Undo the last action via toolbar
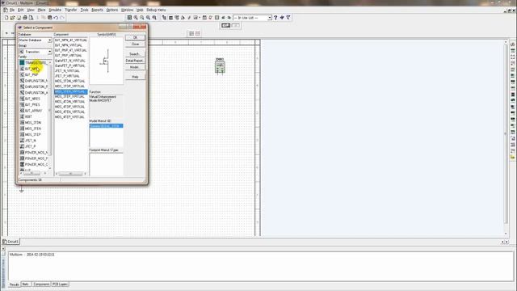 click(x=56, y=18)
